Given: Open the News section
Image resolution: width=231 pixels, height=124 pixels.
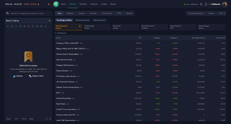Looking at the screenshot, I should [211, 13].
